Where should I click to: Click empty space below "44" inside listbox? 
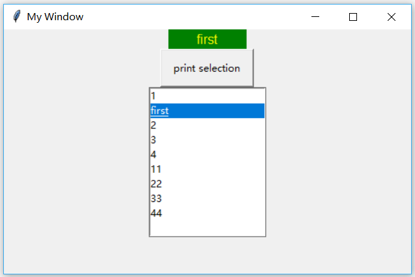point(207,227)
